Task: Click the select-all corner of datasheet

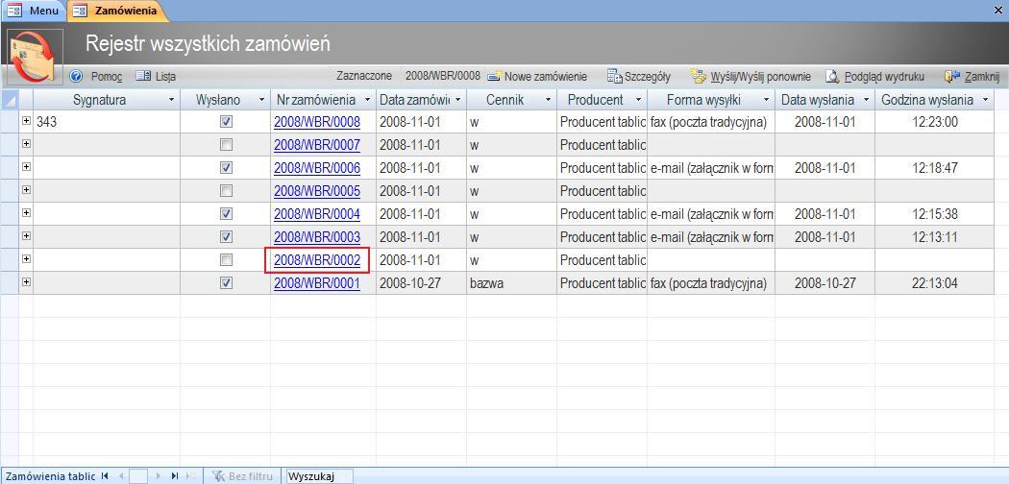Action: pos(11,100)
